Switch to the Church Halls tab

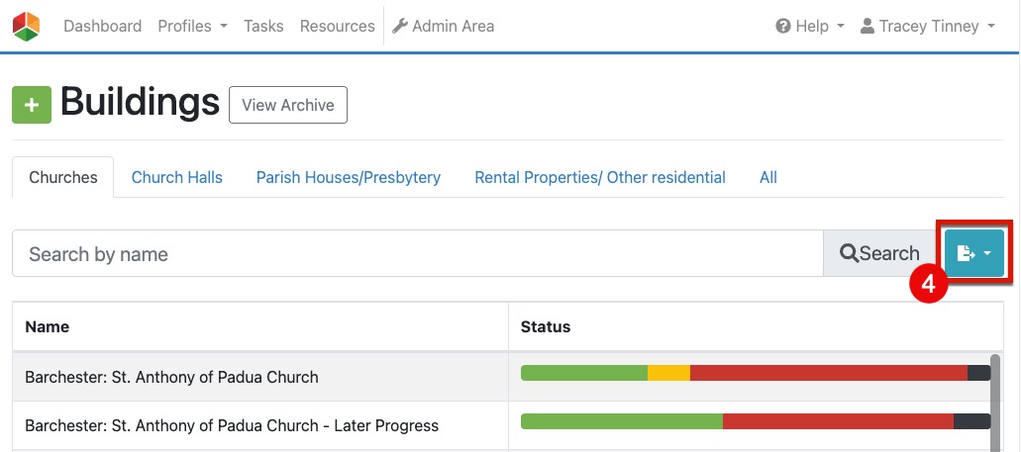click(177, 178)
